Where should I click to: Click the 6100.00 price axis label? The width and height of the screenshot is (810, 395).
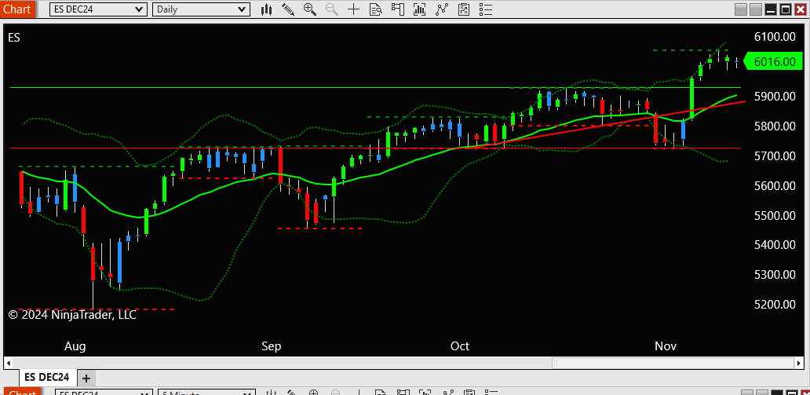point(774,37)
